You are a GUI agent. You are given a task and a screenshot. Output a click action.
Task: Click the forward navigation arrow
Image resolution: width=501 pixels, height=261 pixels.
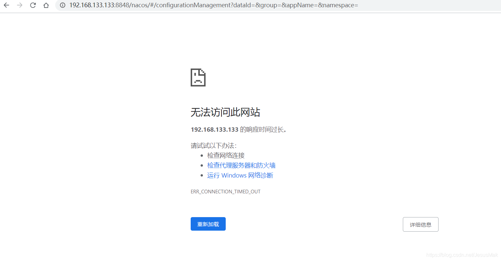pyautogui.click(x=19, y=5)
